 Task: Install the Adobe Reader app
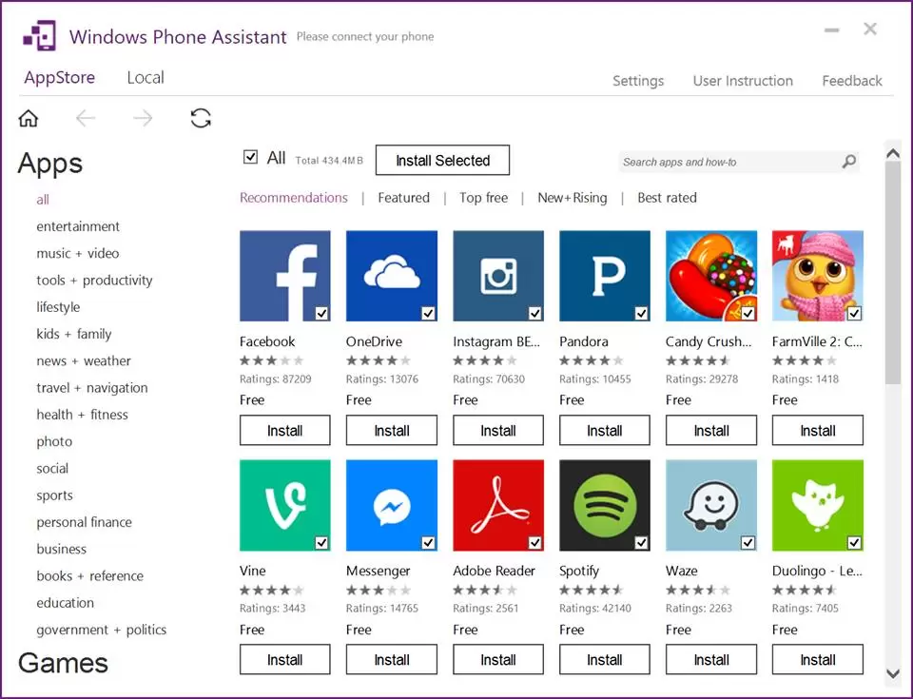point(498,659)
